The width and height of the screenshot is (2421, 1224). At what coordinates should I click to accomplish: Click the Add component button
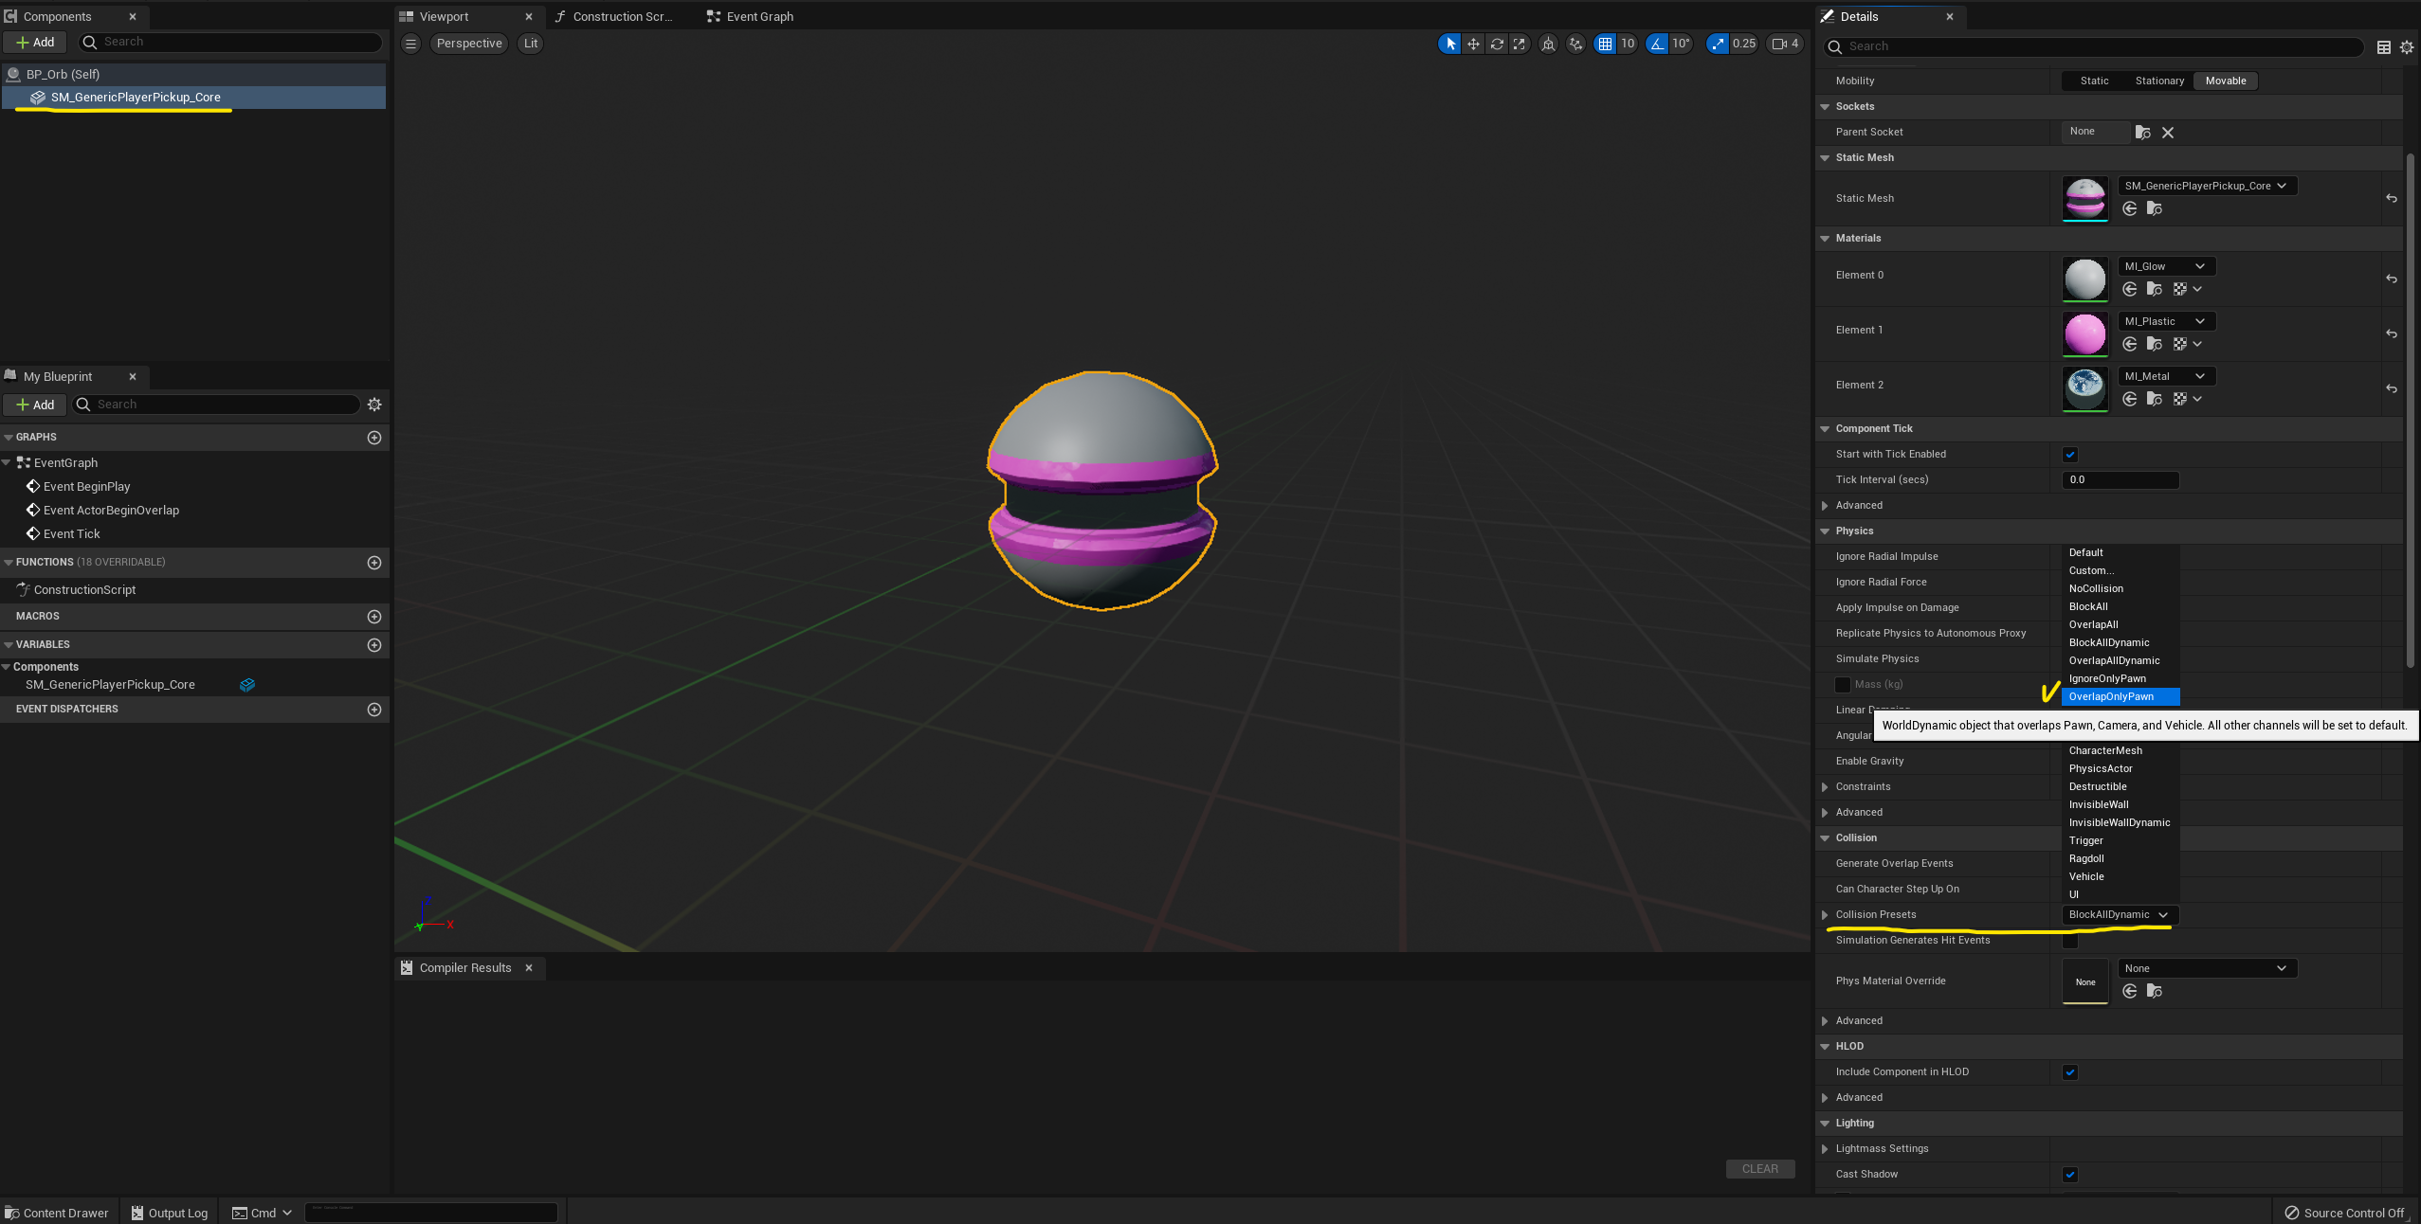pyautogui.click(x=35, y=43)
